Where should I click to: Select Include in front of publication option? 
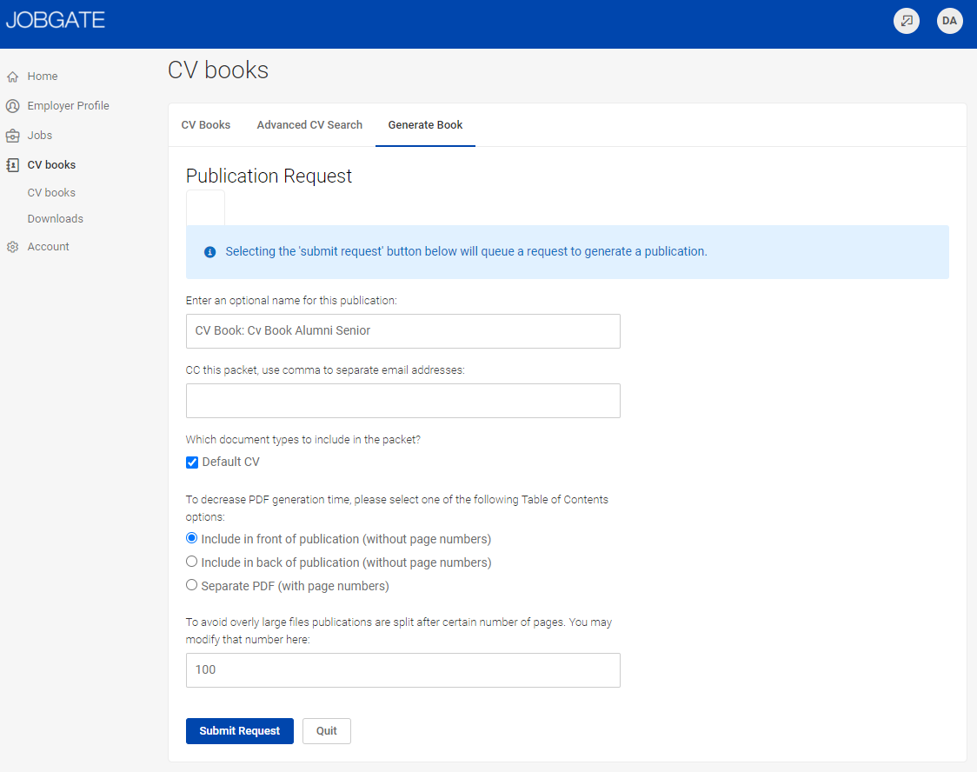[192, 538]
